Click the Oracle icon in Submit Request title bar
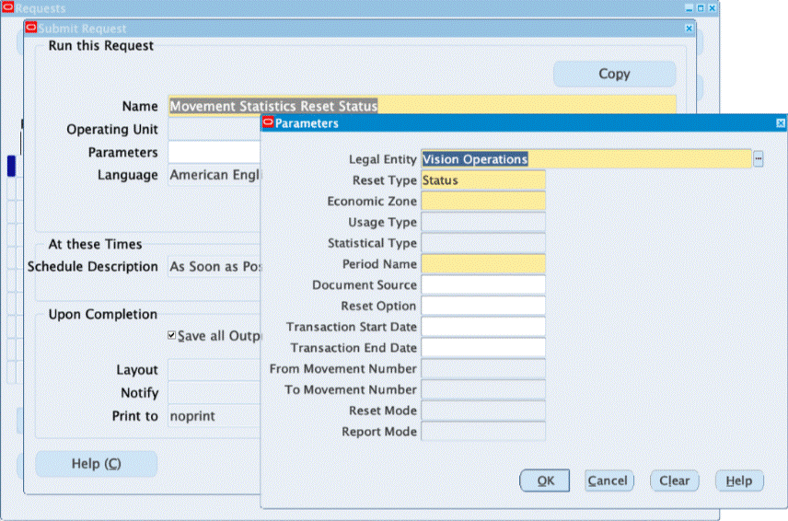The image size is (788, 521). point(31,28)
